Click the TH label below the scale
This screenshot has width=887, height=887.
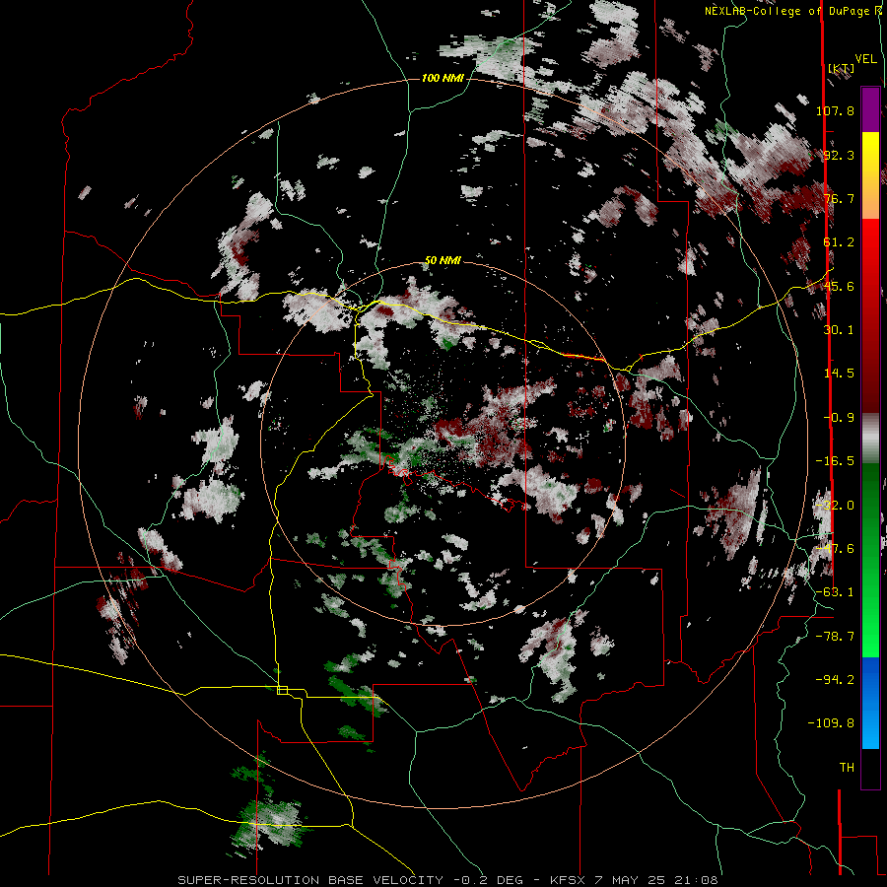(847, 768)
